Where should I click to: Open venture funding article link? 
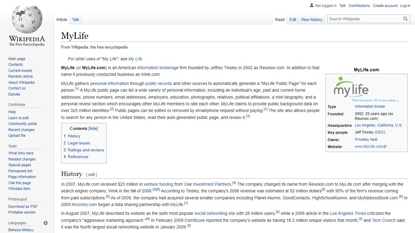coord(158,184)
